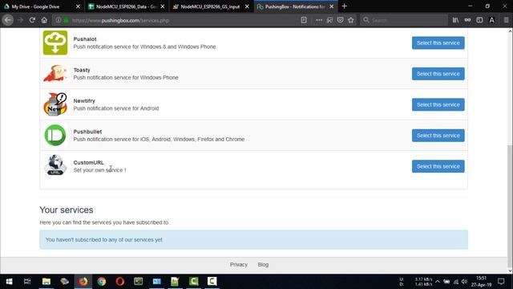
Task: Open the volume control in system tray
Action: (x=464, y=282)
